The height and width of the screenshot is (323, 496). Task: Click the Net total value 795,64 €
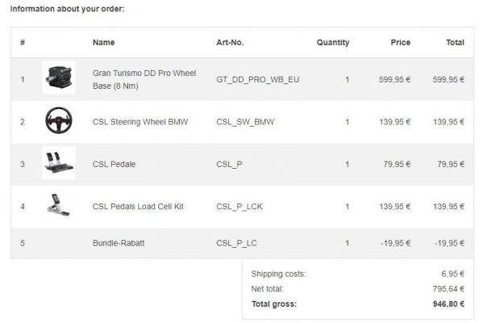(448, 288)
